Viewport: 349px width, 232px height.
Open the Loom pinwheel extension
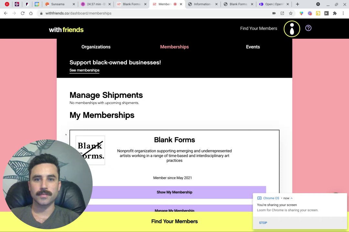tap(310, 13)
